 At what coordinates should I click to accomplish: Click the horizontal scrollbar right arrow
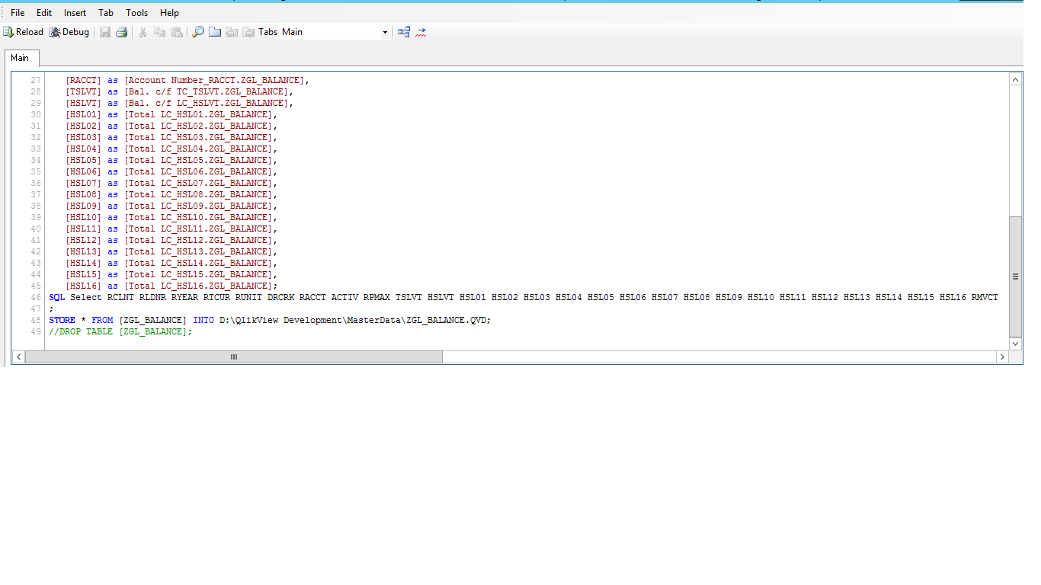[1002, 357]
